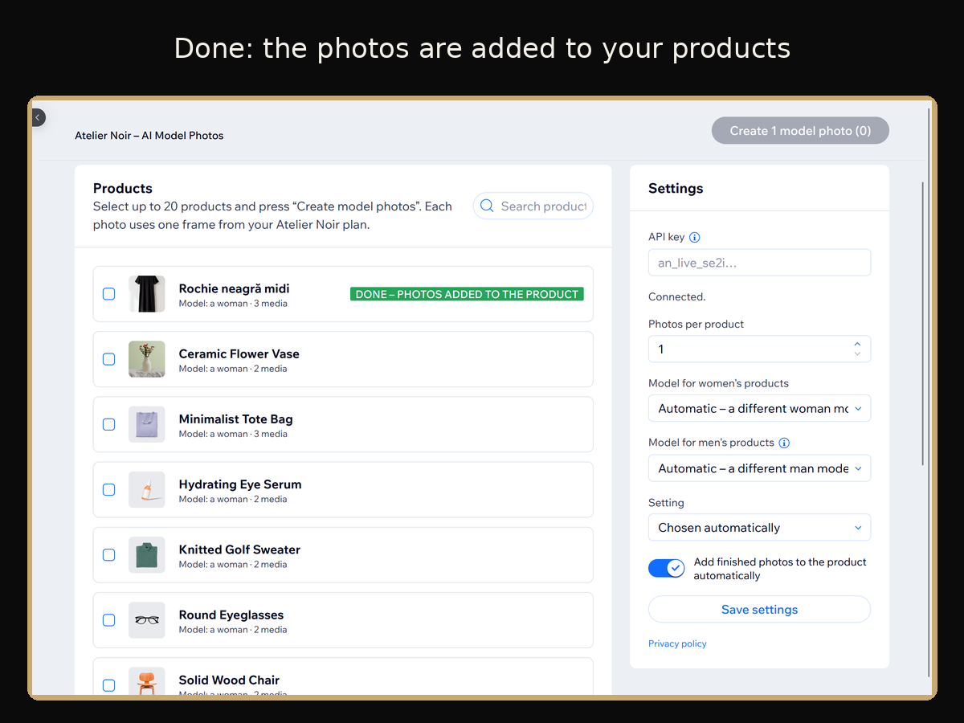The image size is (964, 723).
Task: Open the men's products model info icon
Action: 785,443
